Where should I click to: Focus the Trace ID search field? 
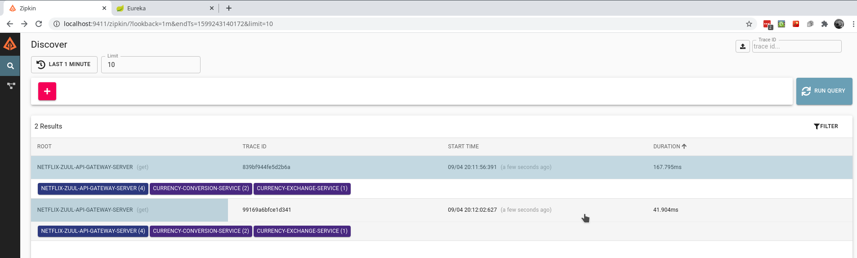(796, 46)
